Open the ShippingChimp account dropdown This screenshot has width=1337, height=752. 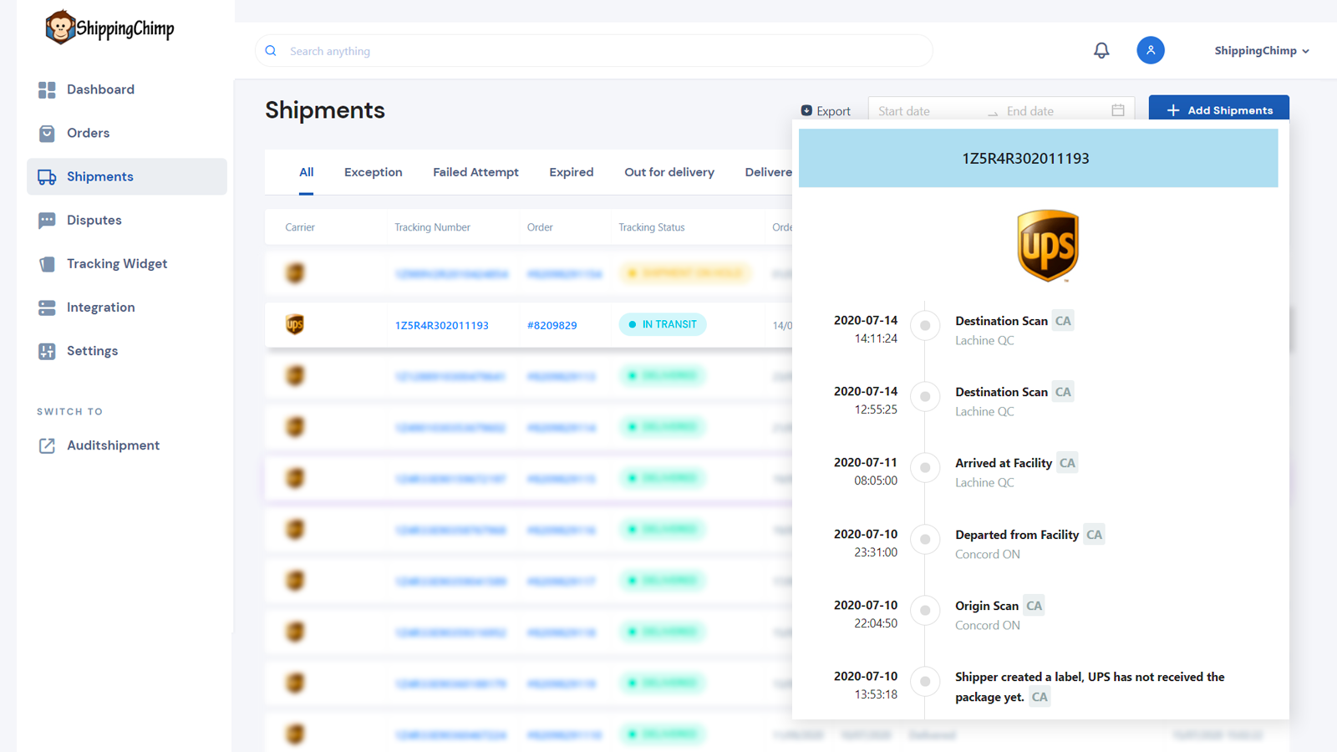tap(1261, 50)
